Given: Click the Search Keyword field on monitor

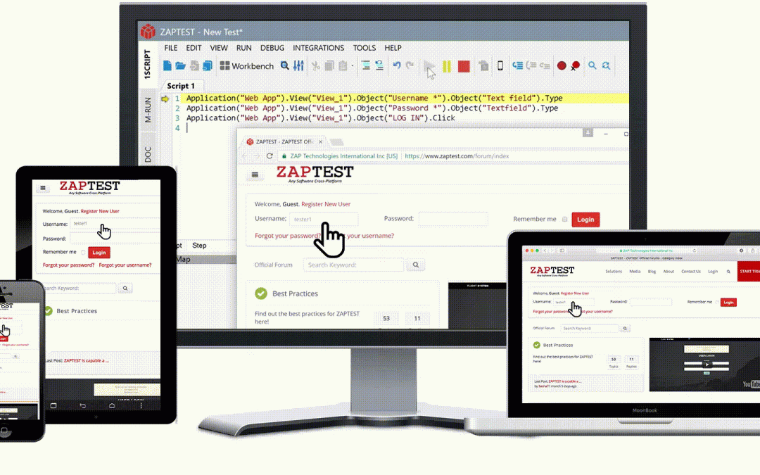Looking at the screenshot, I should 353,265.
